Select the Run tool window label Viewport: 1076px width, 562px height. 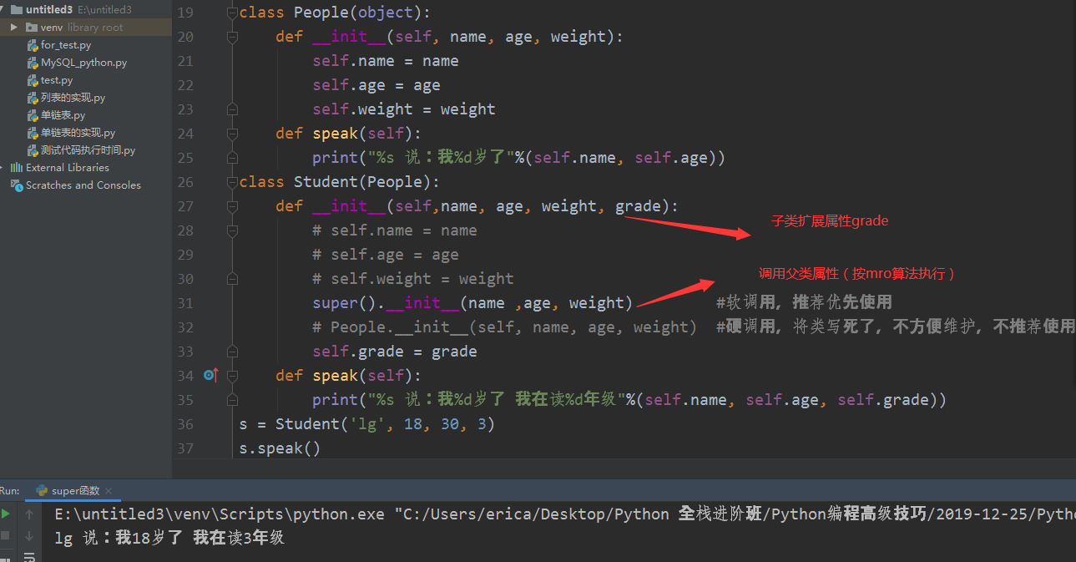9,490
